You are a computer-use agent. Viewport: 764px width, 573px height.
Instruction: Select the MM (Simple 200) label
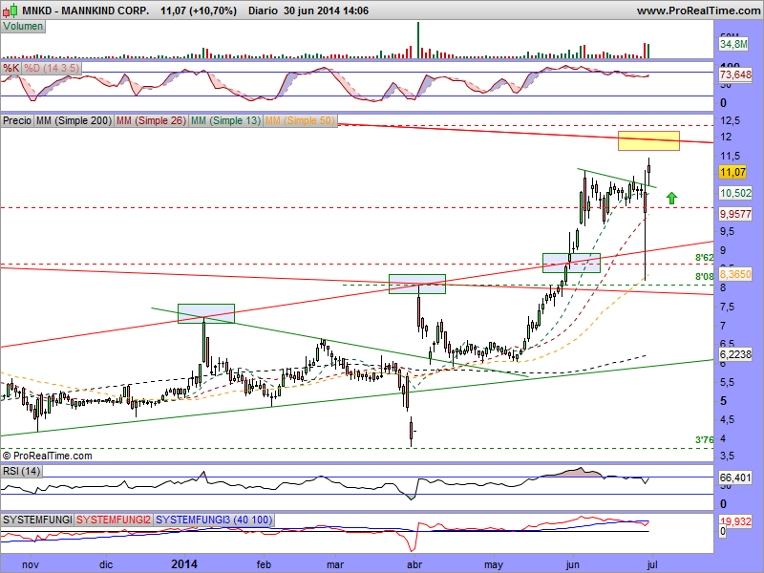coord(74,120)
